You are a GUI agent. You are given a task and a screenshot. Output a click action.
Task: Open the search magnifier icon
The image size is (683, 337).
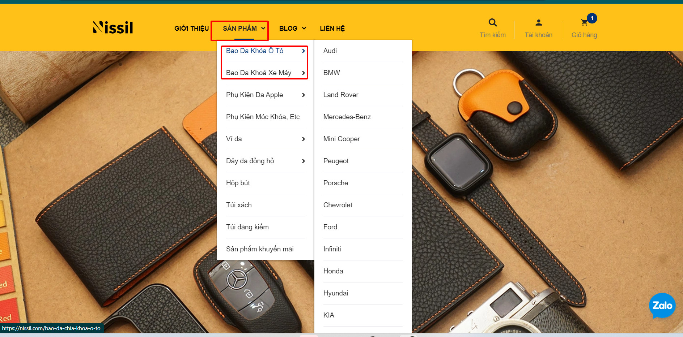(493, 22)
